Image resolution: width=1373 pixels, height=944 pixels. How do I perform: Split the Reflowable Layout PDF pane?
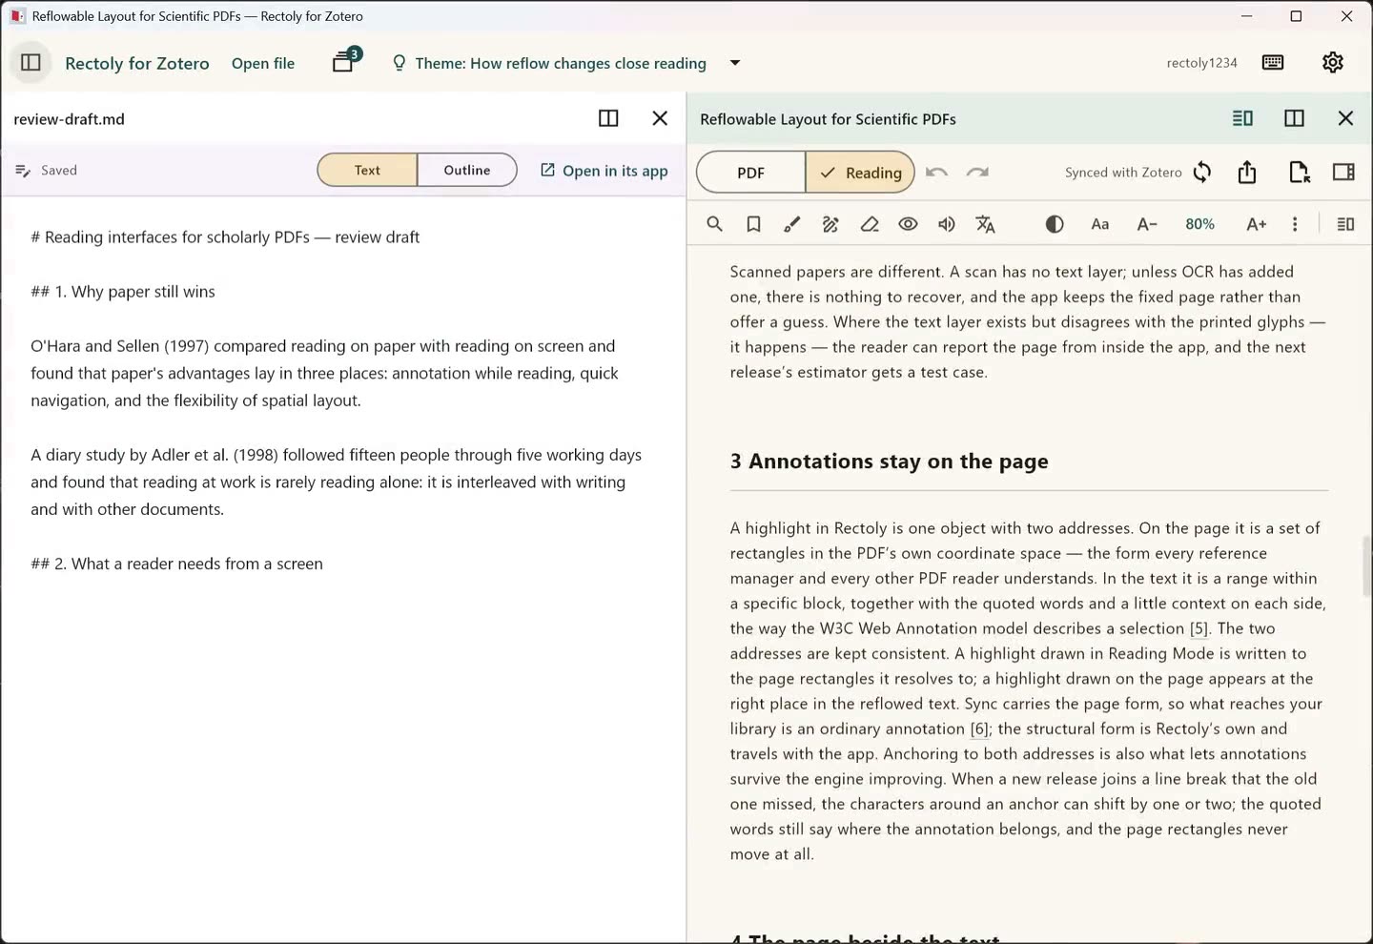[x=1294, y=118]
